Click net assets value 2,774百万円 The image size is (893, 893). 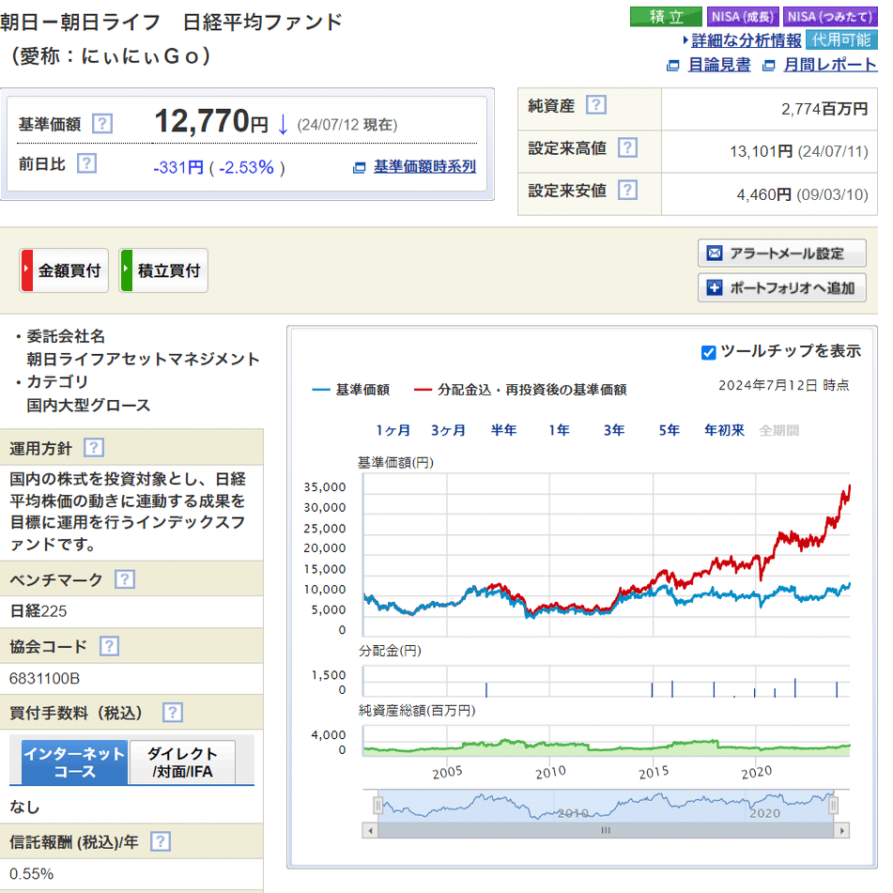click(824, 109)
